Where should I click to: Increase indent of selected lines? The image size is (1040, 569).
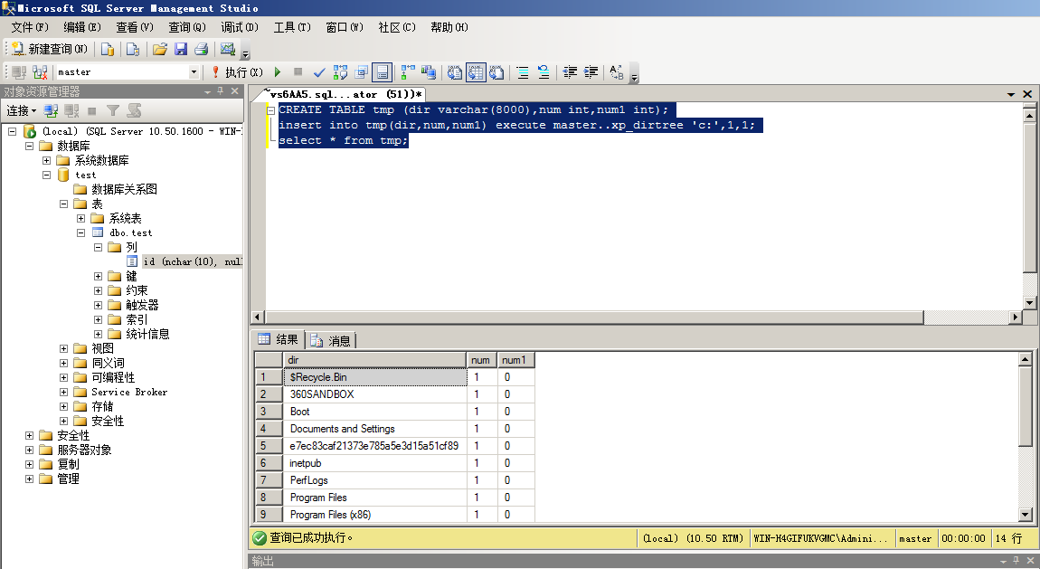point(591,72)
